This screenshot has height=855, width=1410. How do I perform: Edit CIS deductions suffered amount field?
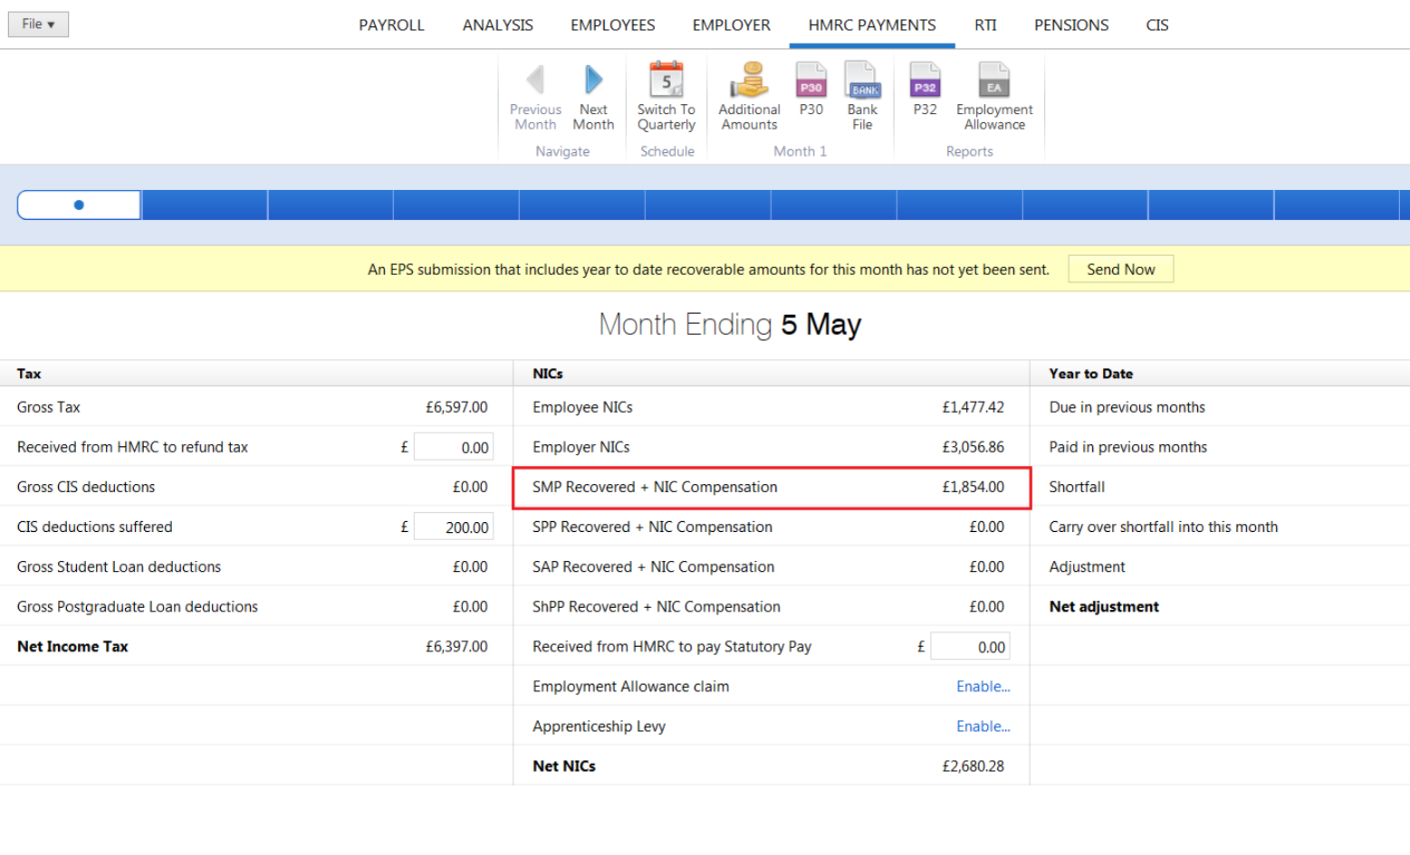453,527
